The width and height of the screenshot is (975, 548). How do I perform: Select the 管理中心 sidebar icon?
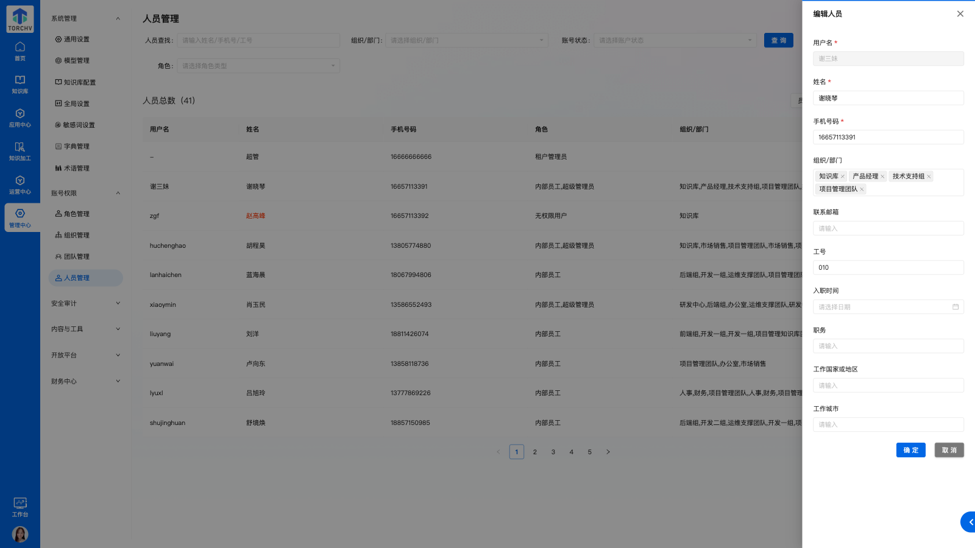(x=20, y=218)
